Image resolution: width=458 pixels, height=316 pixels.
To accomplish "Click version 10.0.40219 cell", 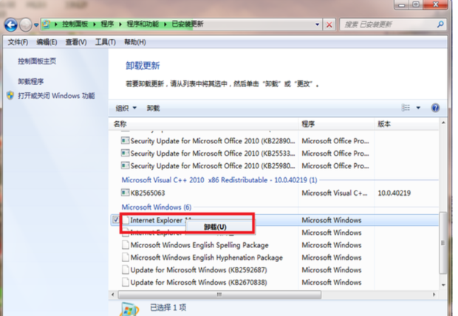I will coord(394,193).
